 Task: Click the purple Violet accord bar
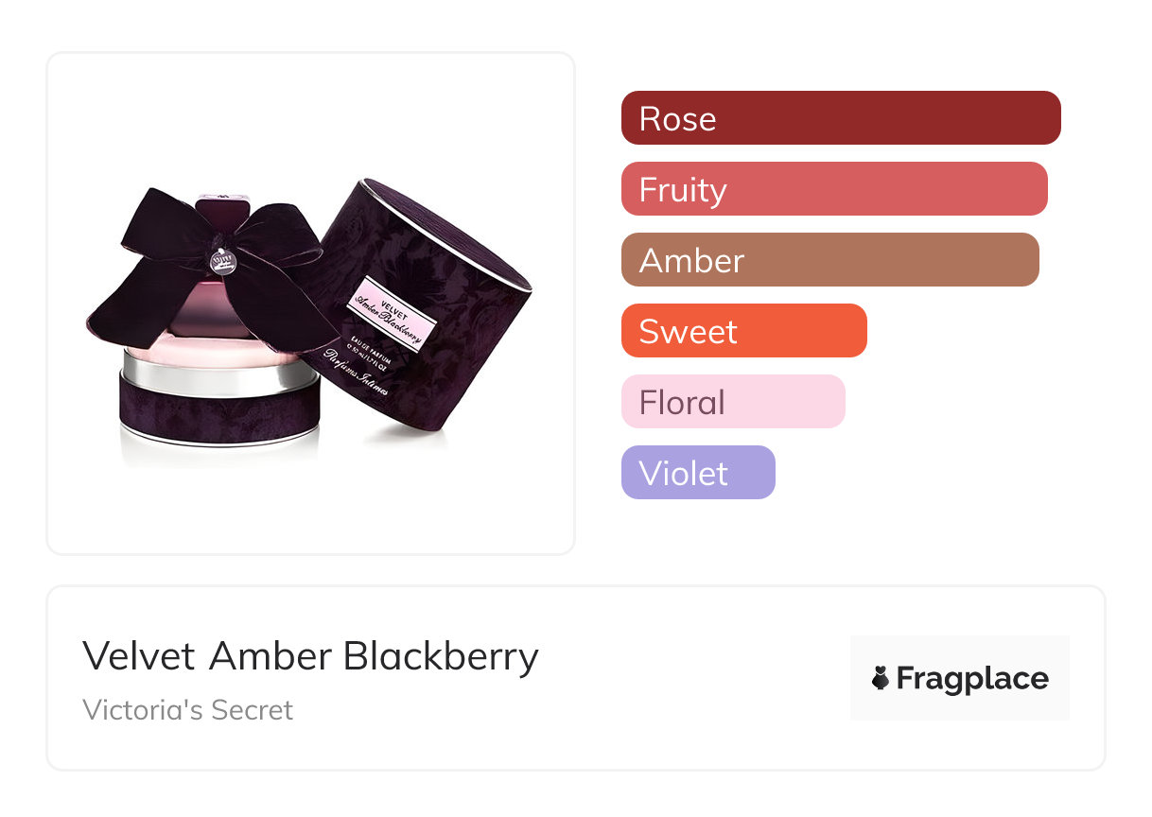click(x=697, y=473)
